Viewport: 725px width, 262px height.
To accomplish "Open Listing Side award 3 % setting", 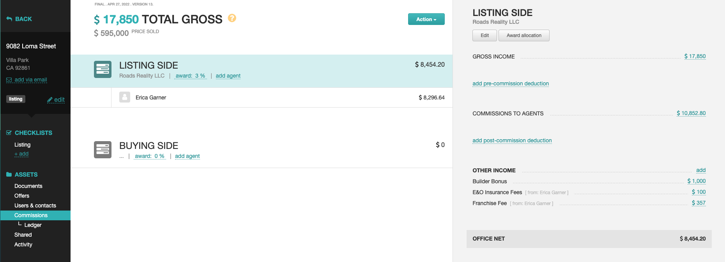I will pos(190,76).
